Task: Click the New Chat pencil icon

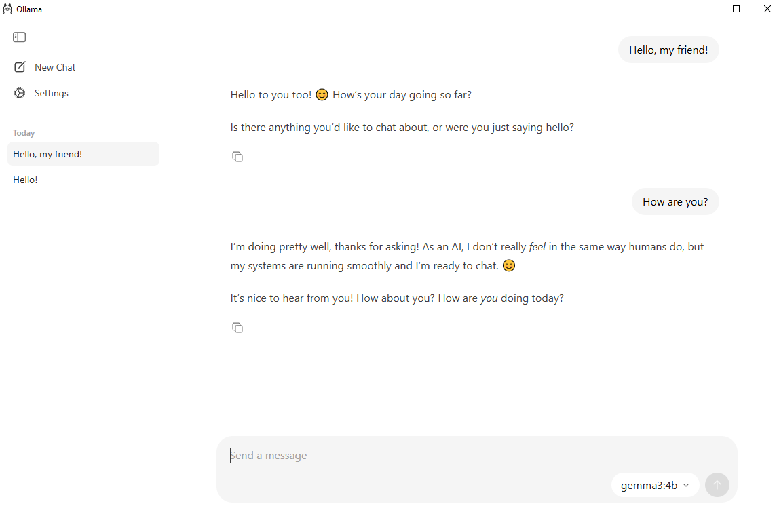Action: [20, 67]
